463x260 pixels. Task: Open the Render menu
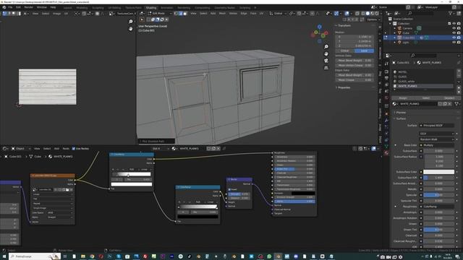click(x=29, y=7)
